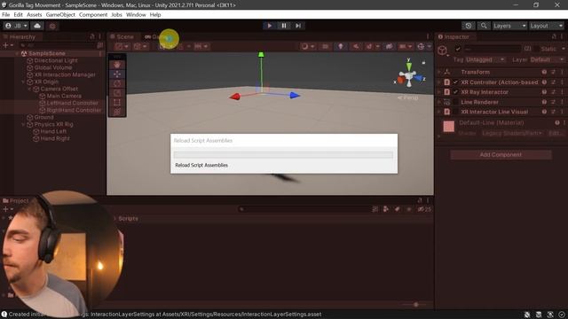Click the Inspector lock icon
This screenshot has width=568, height=319.
554,36
